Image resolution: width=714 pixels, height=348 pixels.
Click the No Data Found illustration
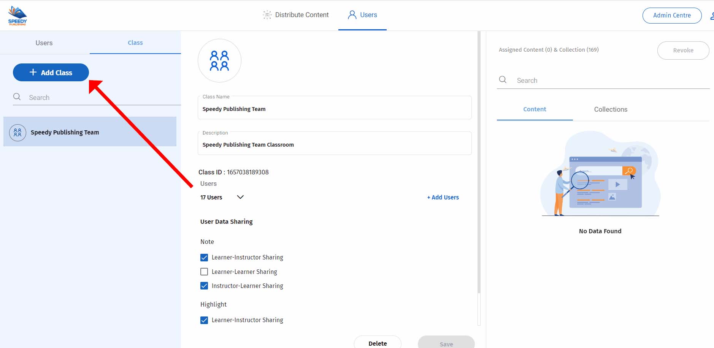pos(600,174)
